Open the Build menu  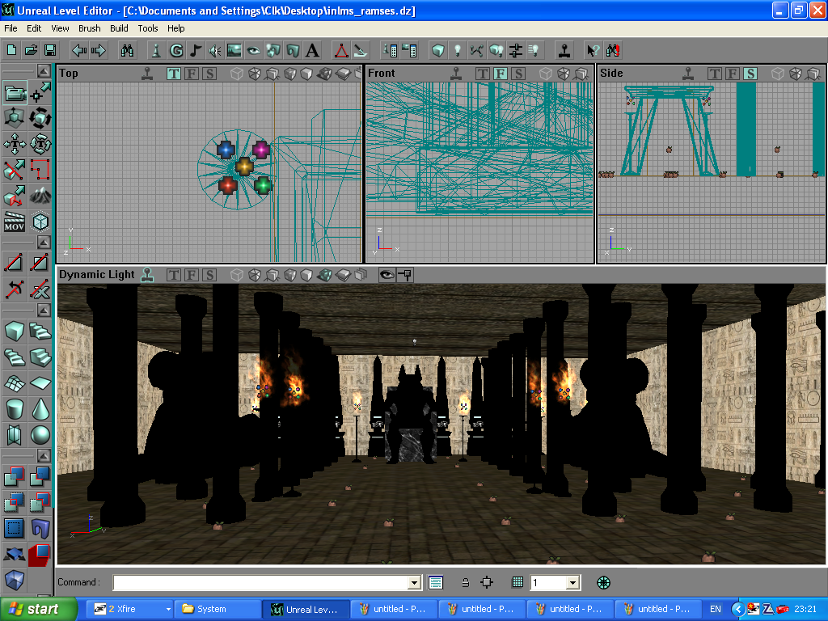(x=119, y=28)
